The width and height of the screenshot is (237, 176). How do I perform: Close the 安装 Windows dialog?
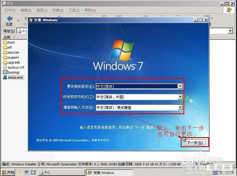coord(206,20)
